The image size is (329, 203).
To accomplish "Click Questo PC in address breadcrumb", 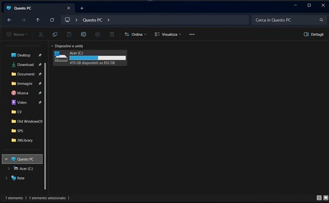I will tap(92, 20).
